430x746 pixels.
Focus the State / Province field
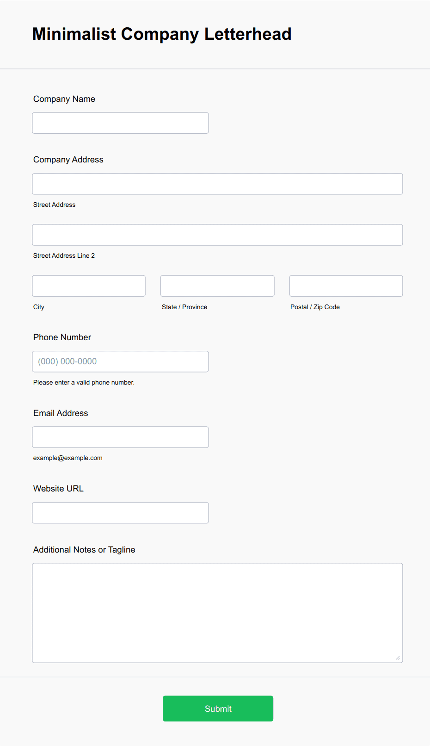(217, 286)
